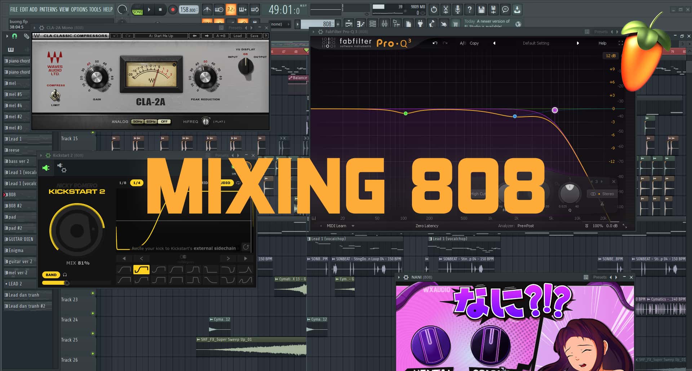Screen dimensions: 692x371
Task: Open the Pro-Q 3 Help menu
Action: click(602, 43)
